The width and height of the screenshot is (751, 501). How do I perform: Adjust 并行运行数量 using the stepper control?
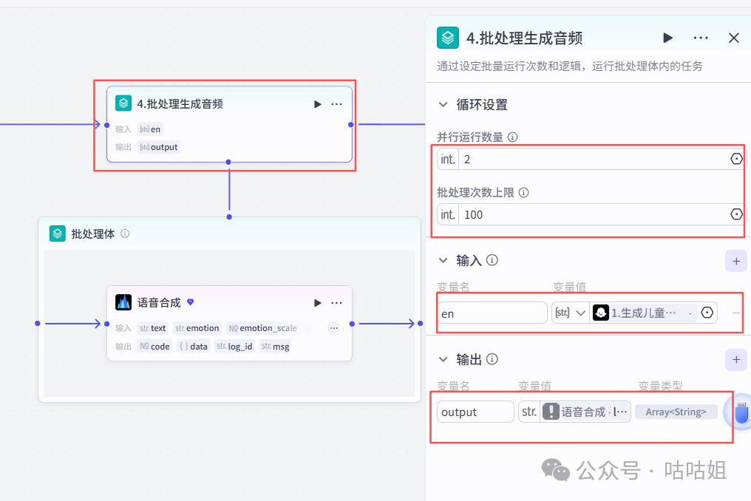736,158
